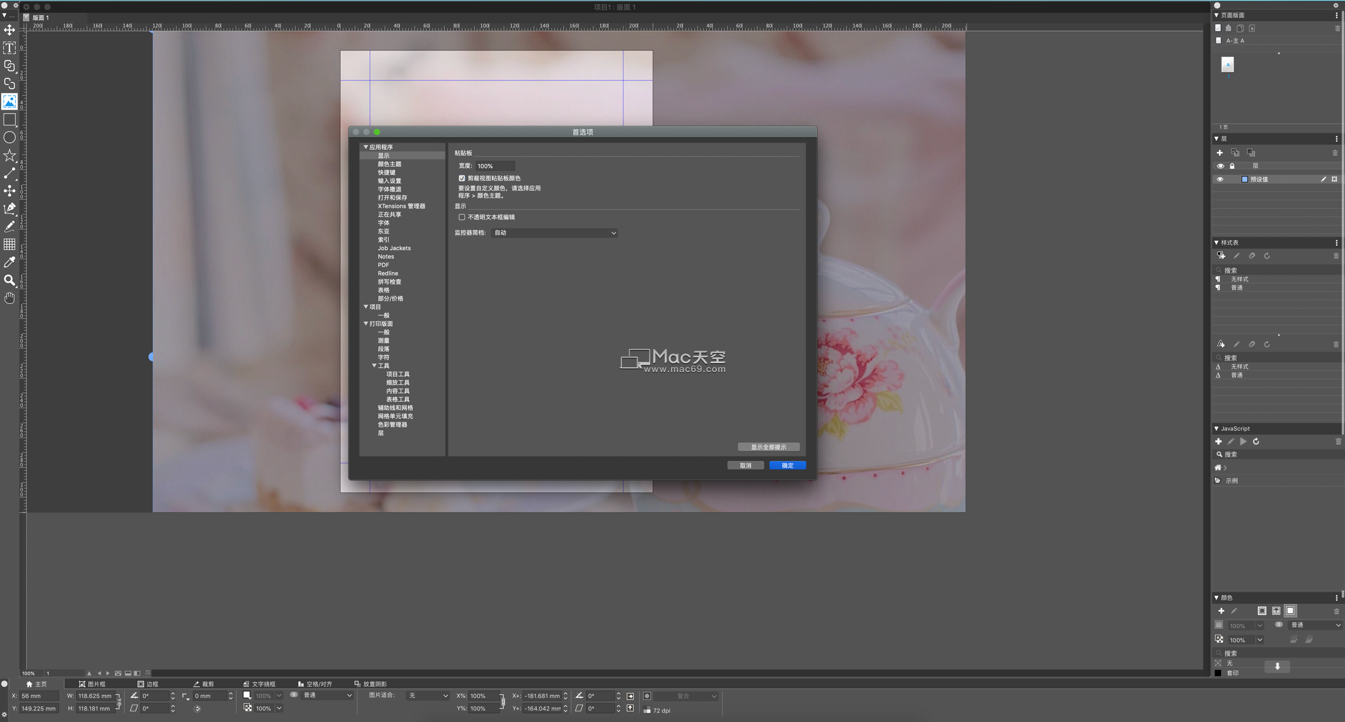Select background color mode icon in Colors panel
The width and height of the screenshot is (1345, 722).
pyautogui.click(x=1290, y=611)
